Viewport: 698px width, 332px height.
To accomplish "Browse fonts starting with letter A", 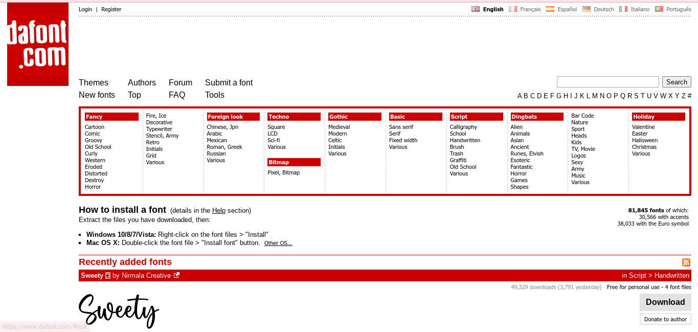I will pos(520,96).
